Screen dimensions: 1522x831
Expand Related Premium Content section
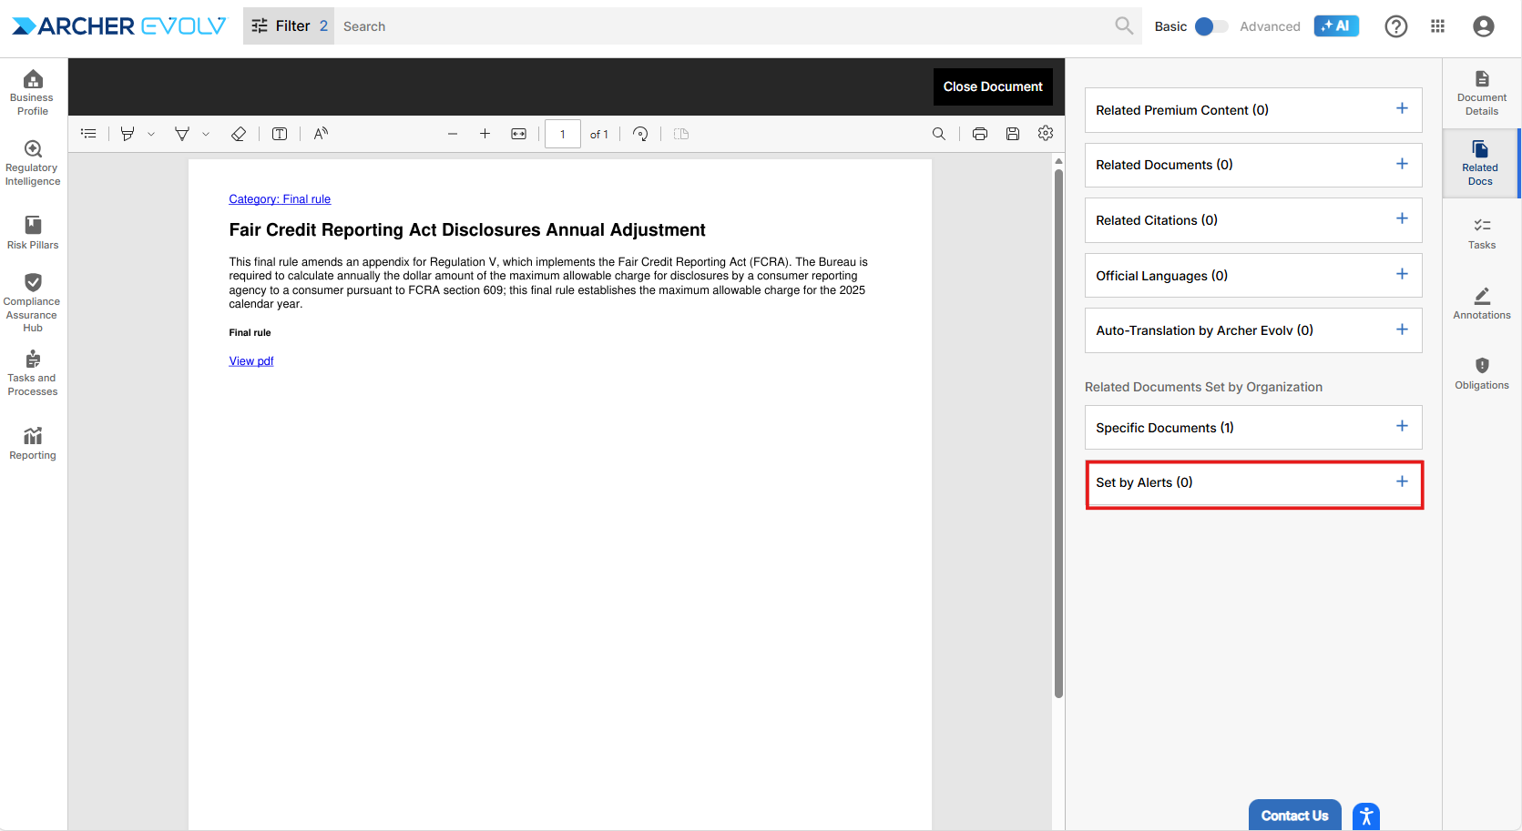[1402, 109]
